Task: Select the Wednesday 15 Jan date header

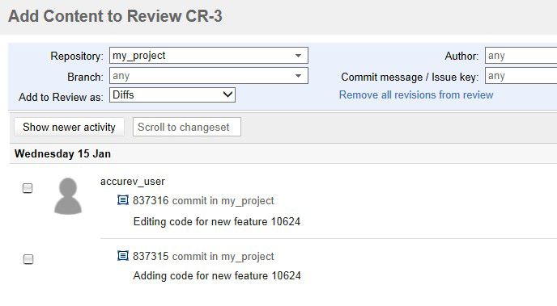Action: (62, 153)
